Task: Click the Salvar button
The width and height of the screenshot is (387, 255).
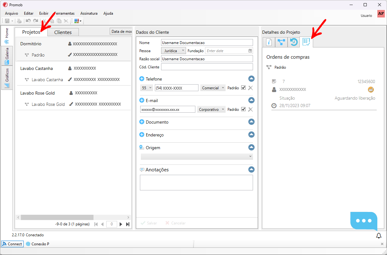Action: click(x=149, y=223)
